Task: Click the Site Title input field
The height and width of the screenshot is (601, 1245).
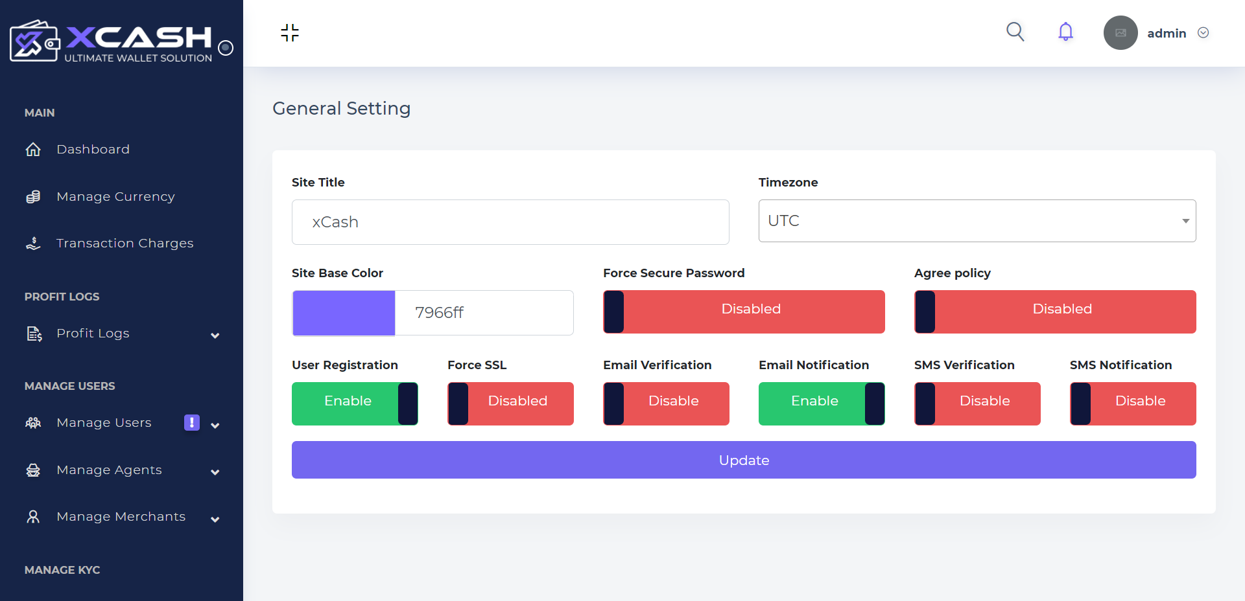Action: point(510,222)
